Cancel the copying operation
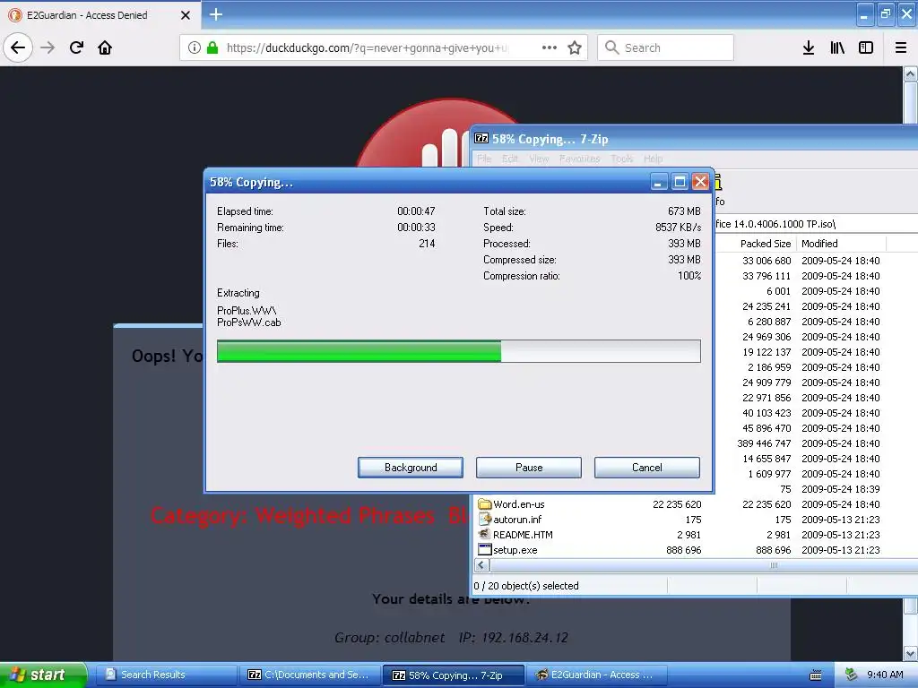The width and height of the screenshot is (918, 688). click(x=647, y=468)
